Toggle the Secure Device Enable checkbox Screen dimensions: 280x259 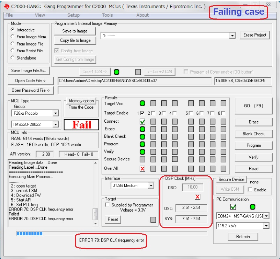point(250,190)
